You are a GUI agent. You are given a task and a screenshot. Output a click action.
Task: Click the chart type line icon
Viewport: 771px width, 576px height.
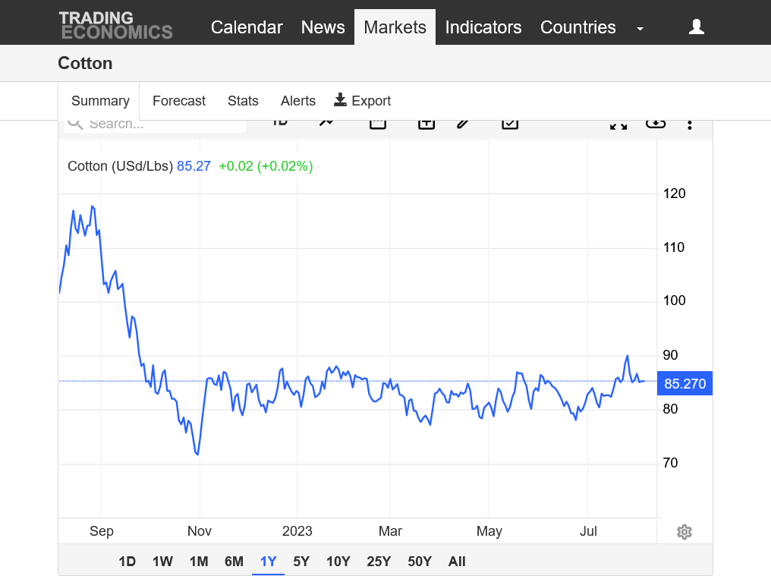[x=326, y=124]
